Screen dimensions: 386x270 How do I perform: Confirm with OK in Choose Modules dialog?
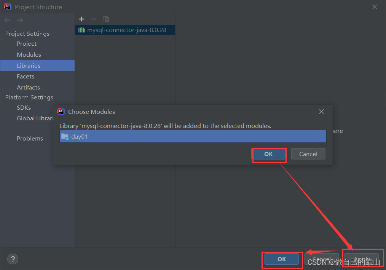268,154
